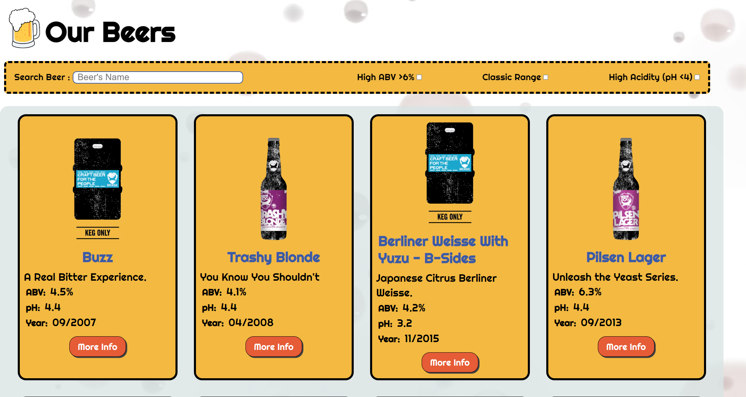Click the Buzz beer title
This screenshot has width=746, height=397.
tap(98, 258)
